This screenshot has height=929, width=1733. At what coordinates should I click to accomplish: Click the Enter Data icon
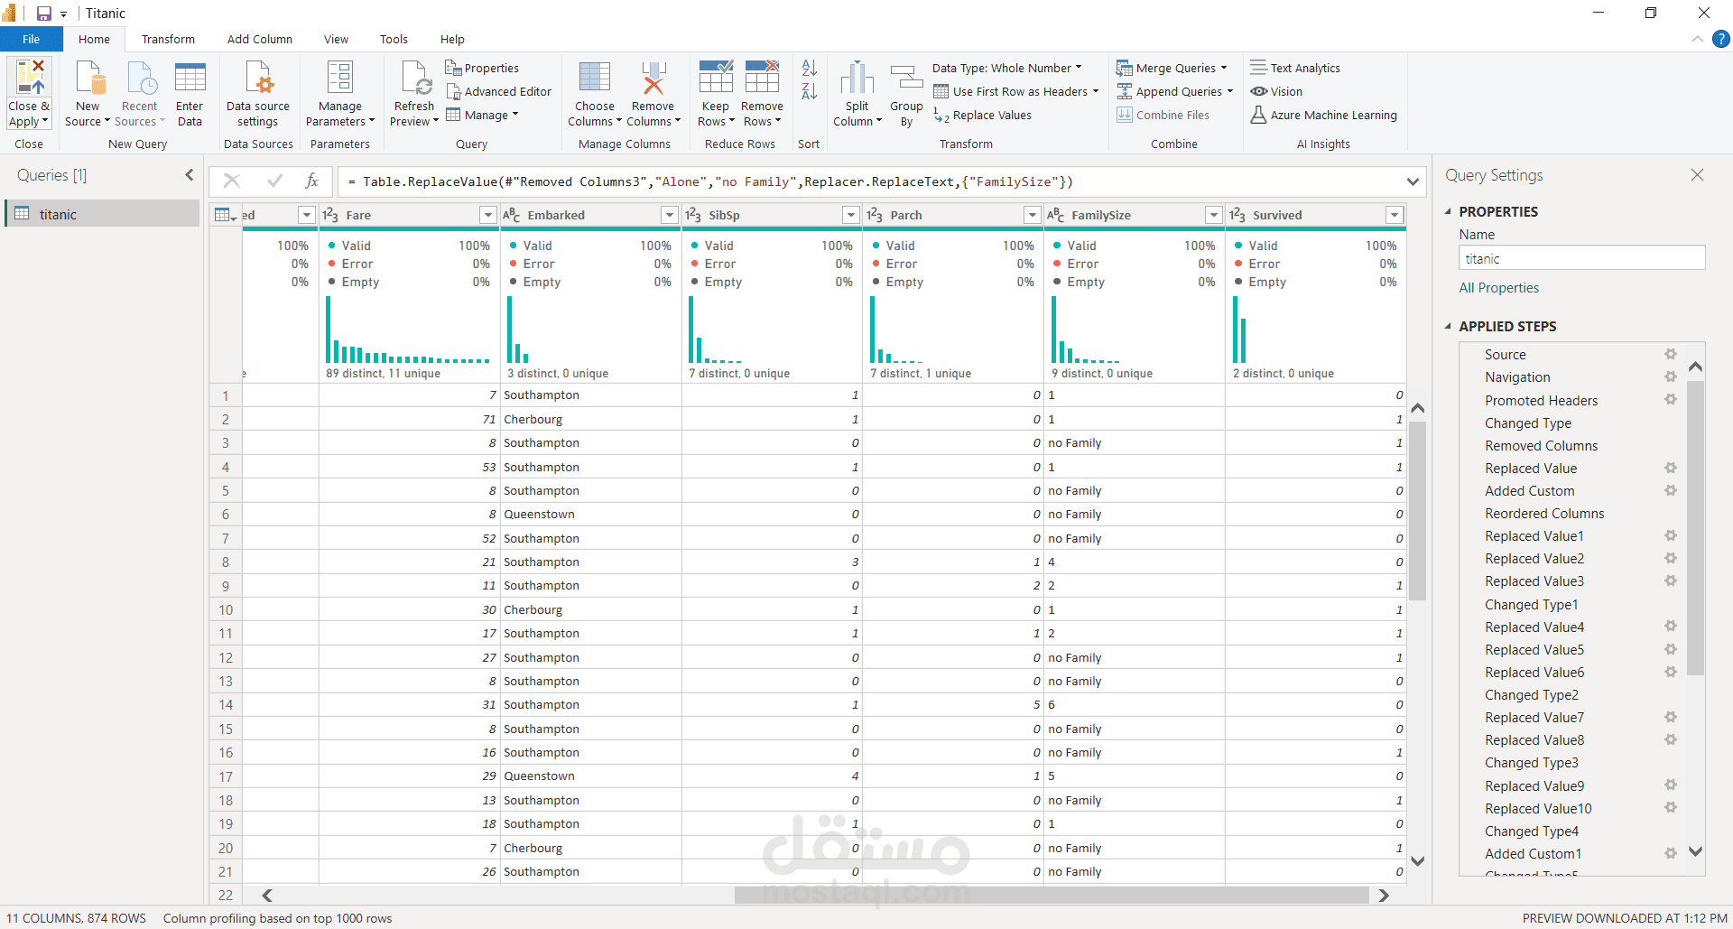pos(190,78)
